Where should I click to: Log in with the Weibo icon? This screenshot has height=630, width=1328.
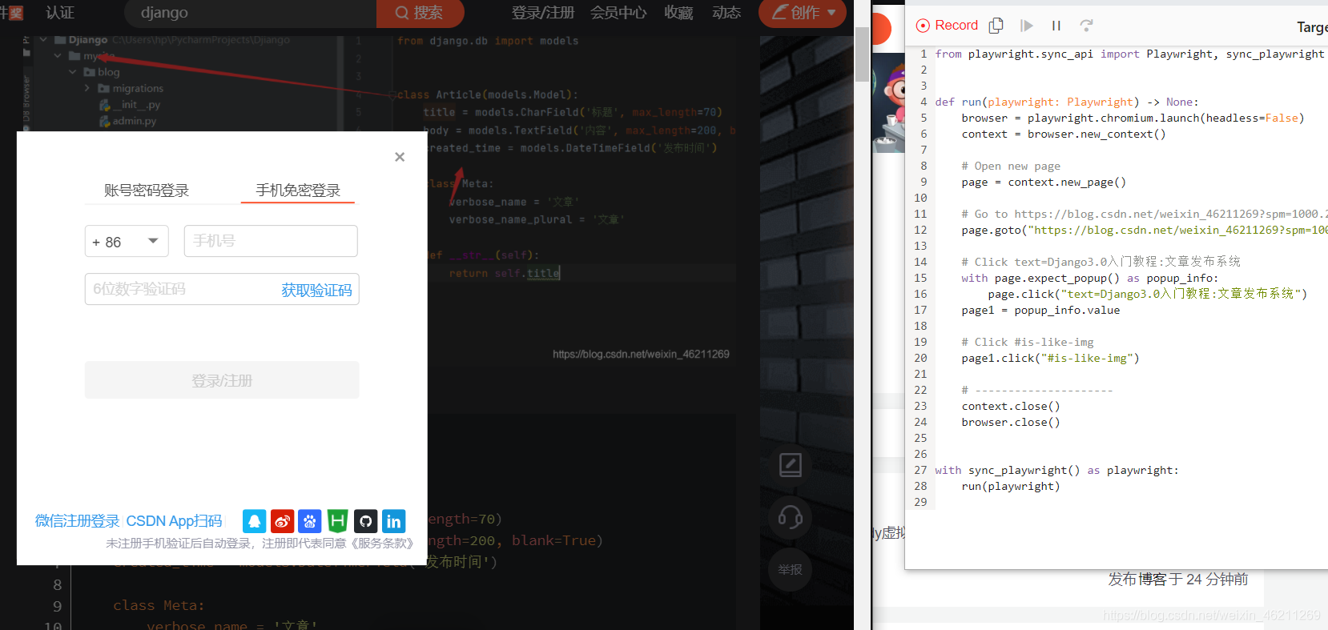pyautogui.click(x=282, y=521)
